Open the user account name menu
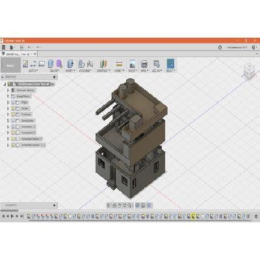Image resolution: width=260 pixels, height=260 pixels. (x=237, y=47)
